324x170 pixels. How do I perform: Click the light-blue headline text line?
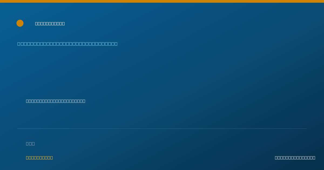click(x=67, y=44)
